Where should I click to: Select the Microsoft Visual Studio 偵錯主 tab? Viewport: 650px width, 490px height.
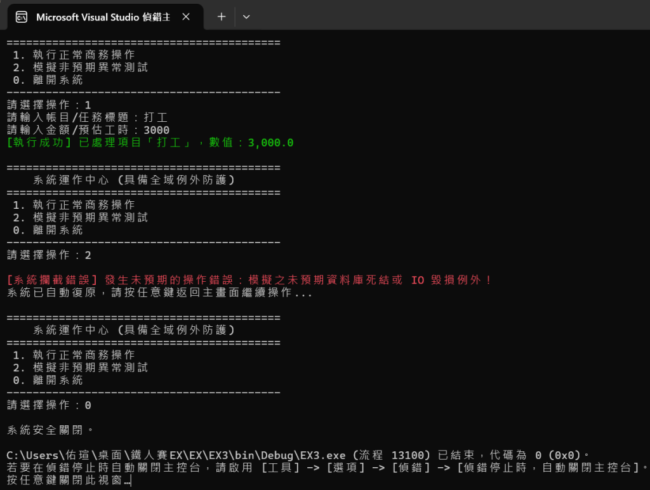click(x=105, y=17)
